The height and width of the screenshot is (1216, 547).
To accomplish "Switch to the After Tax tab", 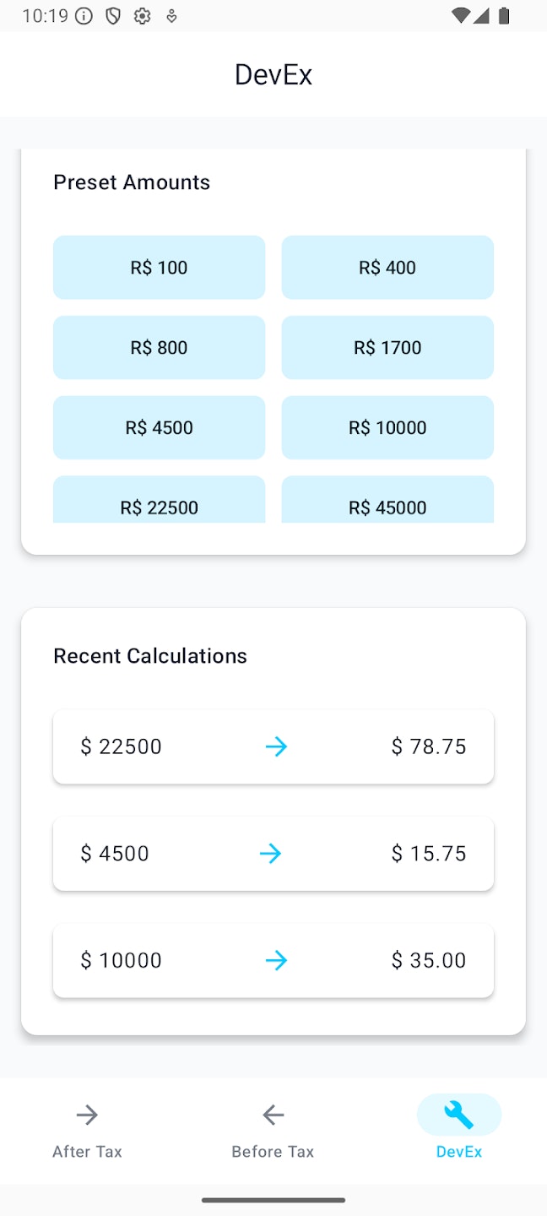I will tap(87, 1131).
